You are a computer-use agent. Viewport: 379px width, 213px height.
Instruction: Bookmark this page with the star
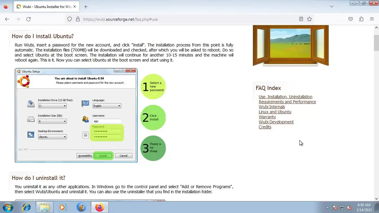[309, 19]
